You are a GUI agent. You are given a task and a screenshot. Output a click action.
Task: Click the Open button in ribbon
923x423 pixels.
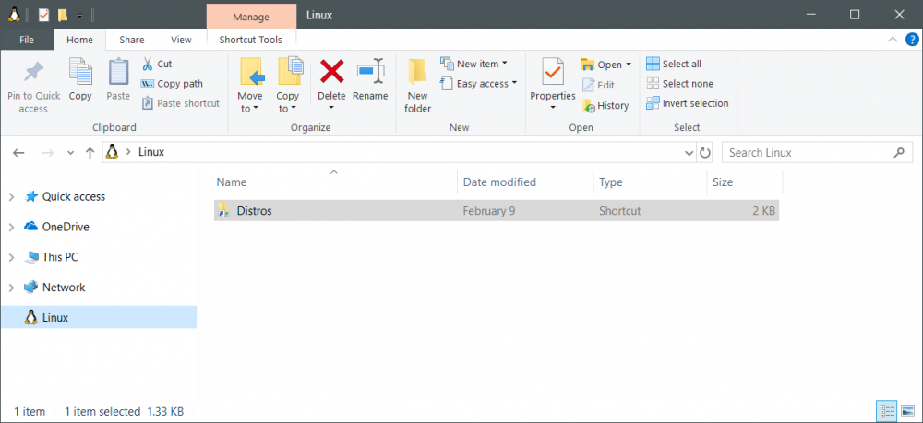click(601, 65)
